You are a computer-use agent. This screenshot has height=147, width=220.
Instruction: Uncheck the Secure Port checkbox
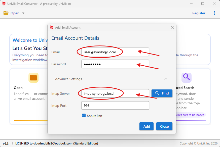84,116
